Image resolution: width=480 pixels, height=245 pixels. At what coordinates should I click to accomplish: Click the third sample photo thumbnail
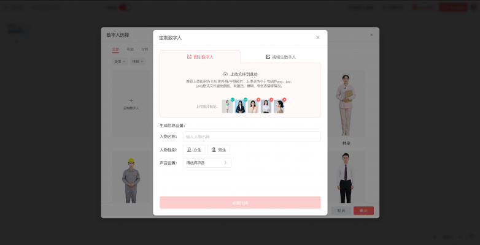(253, 107)
